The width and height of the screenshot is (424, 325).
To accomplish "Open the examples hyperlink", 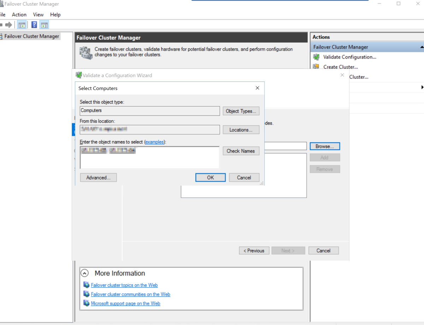I will (155, 142).
